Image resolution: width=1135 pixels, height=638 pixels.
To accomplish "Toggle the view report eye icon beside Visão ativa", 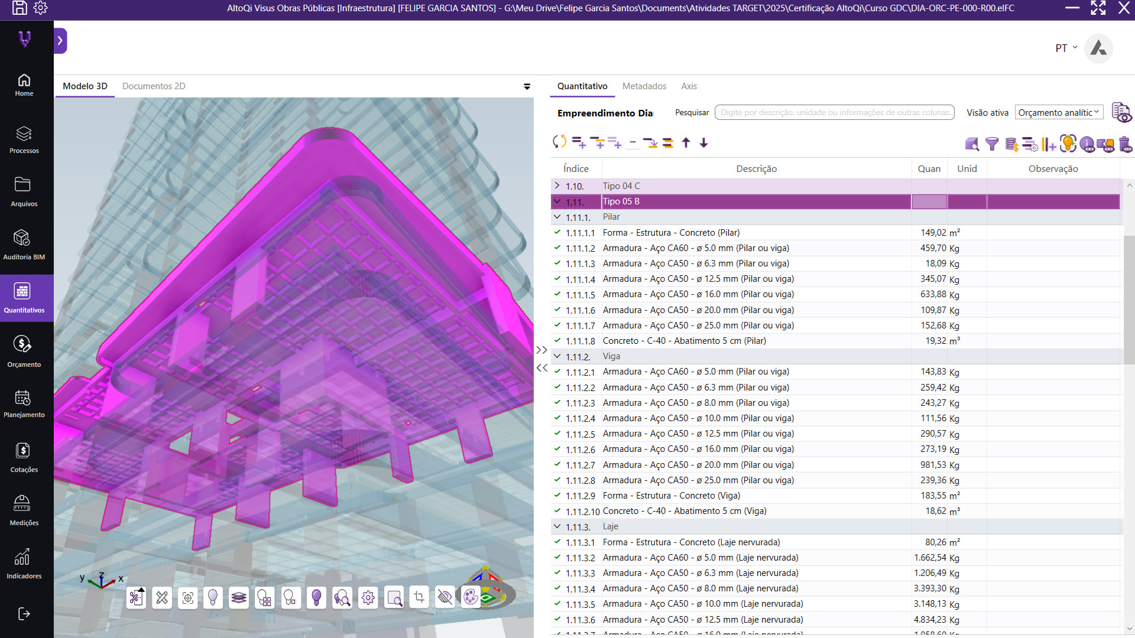I will coord(1121,112).
